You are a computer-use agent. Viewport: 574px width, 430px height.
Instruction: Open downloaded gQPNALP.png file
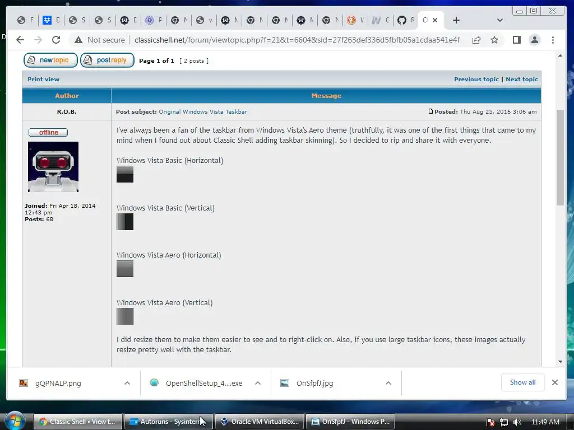pos(58,383)
